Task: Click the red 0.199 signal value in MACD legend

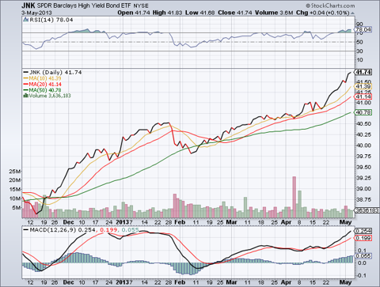Action: 108,230
